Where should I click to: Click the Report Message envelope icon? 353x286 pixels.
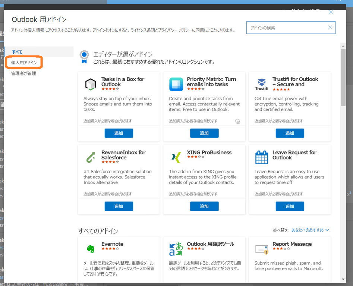click(x=262, y=249)
